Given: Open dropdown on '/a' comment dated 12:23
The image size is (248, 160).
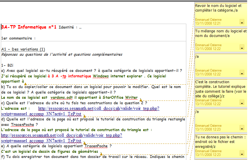Looking at the screenshot, I should 242,128.
